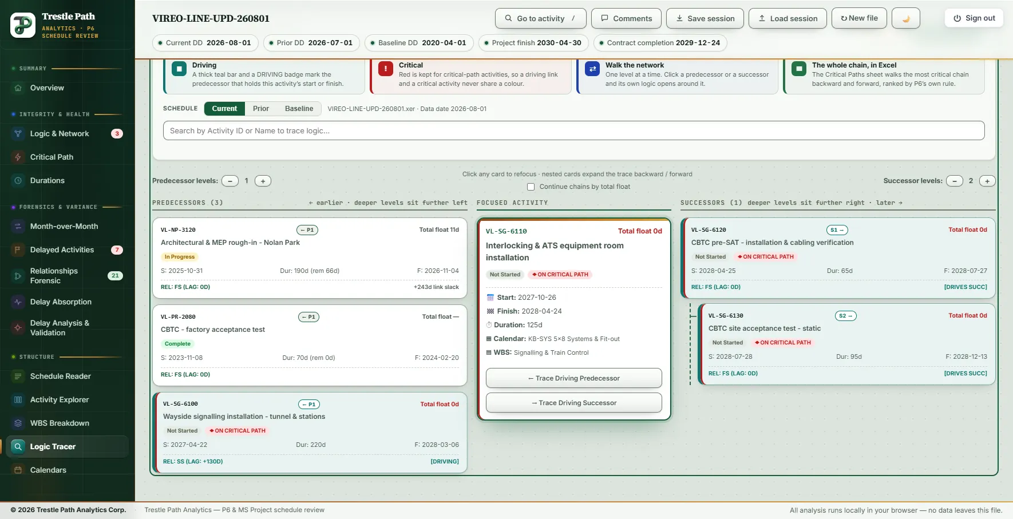Screen dimensions: 1013x519
Task: Click the Activity Explorer columns icon
Action: pos(18,400)
